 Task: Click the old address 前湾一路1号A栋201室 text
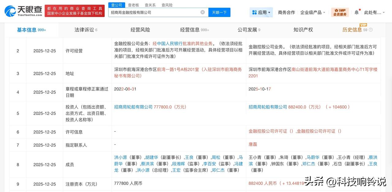(x=179, y=69)
